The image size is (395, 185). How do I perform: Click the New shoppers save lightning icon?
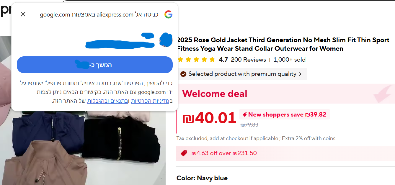(245, 114)
